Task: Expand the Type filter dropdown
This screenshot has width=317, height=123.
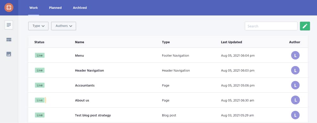Action: click(38, 26)
